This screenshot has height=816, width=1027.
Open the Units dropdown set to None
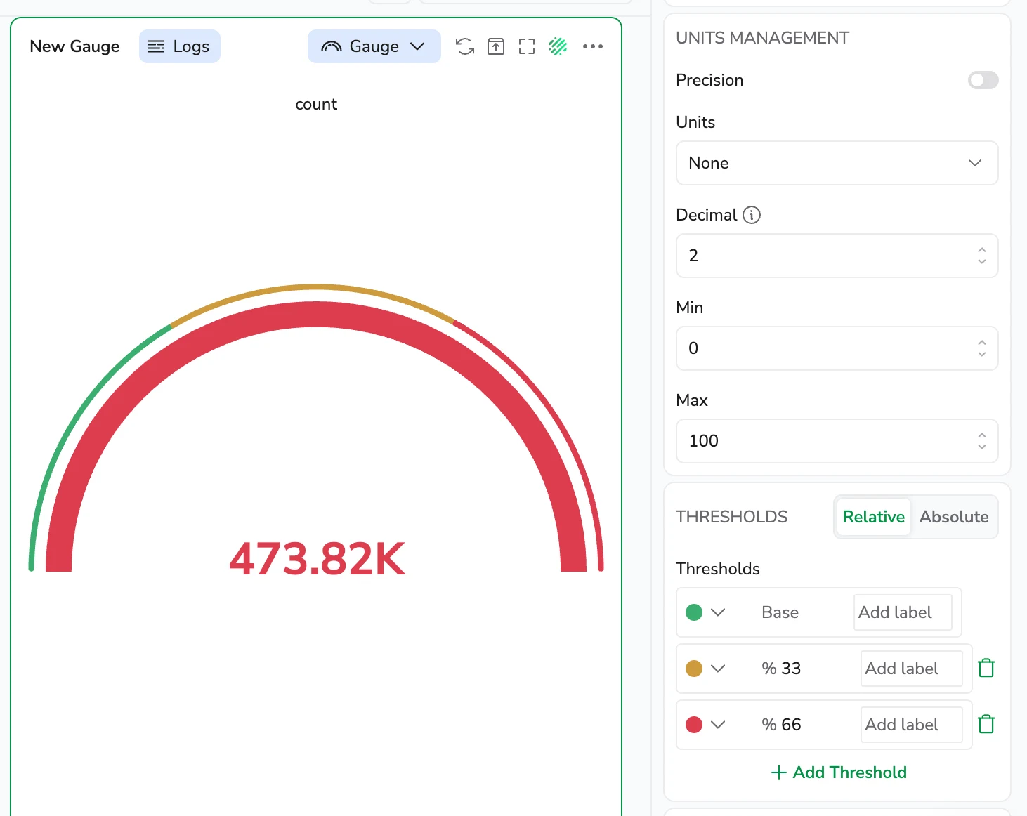point(837,163)
